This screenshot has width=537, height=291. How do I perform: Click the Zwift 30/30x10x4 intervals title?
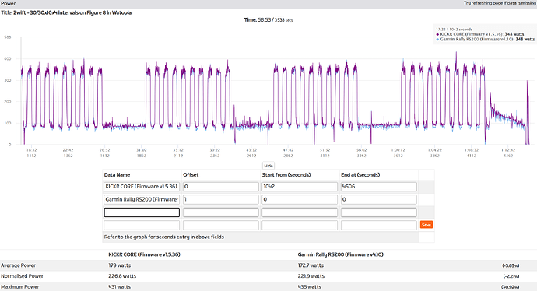(72, 12)
